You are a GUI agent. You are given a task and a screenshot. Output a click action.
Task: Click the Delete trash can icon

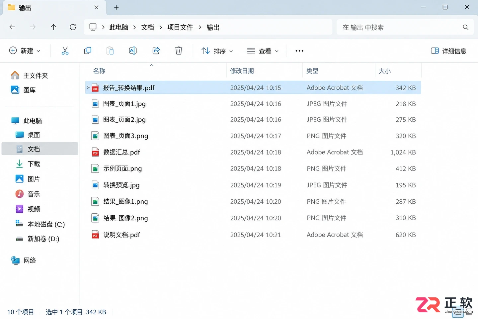pos(179,51)
